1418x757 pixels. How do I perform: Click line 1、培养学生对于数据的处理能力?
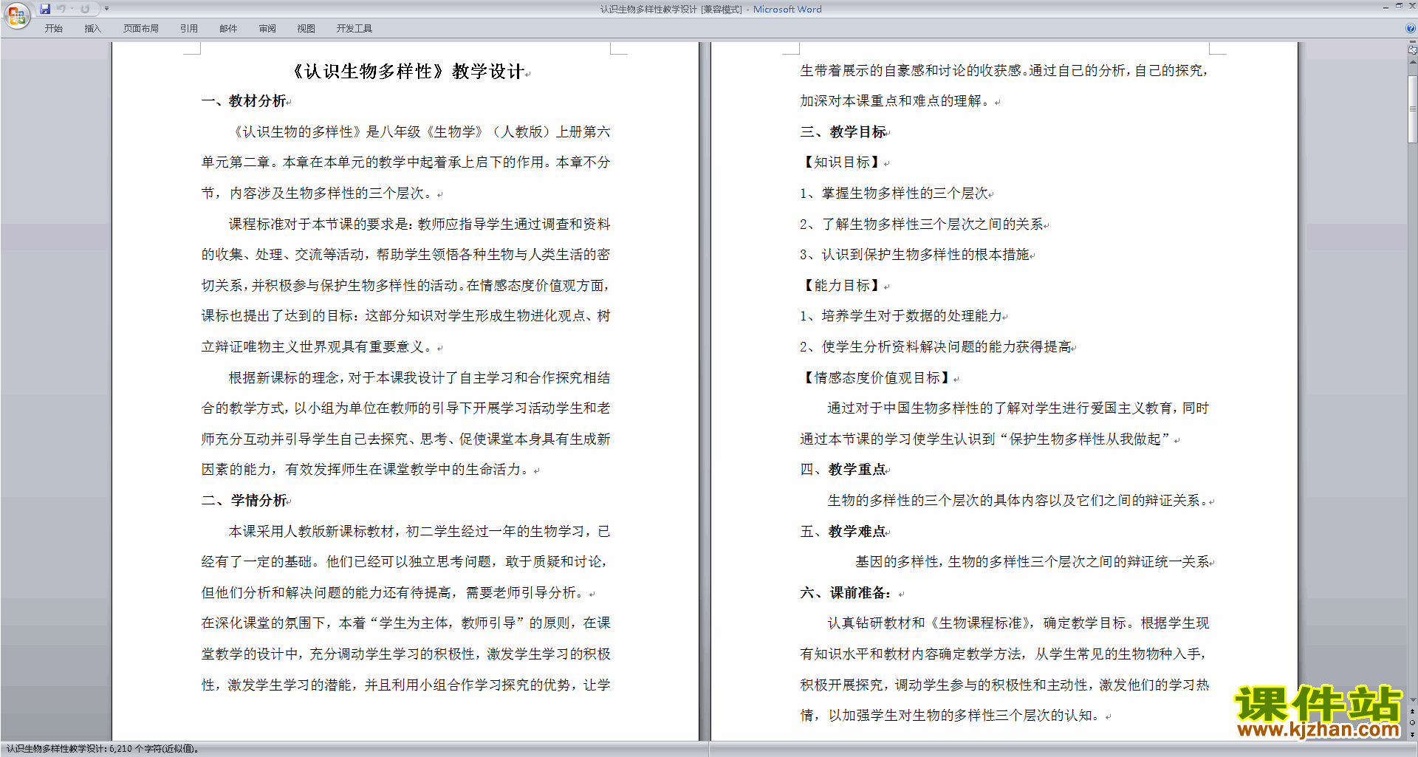point(901,316)
